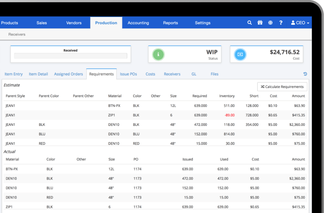Open the Receivers tab

(x=172, y=74)
